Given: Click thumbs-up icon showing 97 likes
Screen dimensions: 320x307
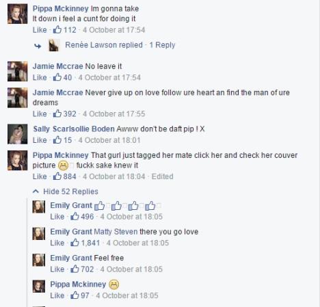Looking at the screenshot, I should (x=75, y=295).
